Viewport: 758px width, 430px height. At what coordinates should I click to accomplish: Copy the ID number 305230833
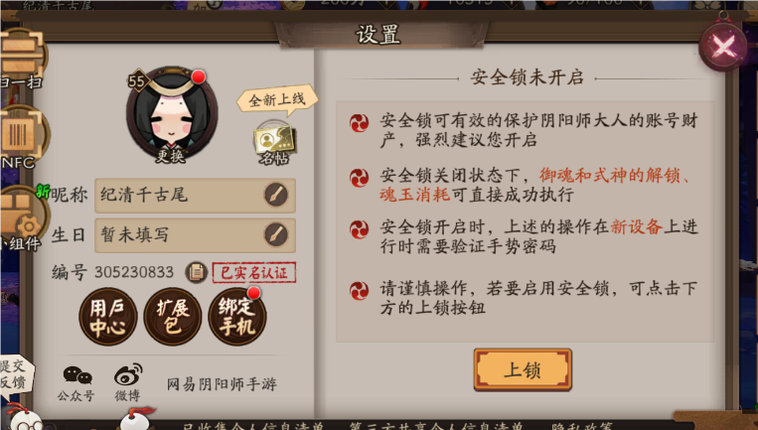(197, 273)
